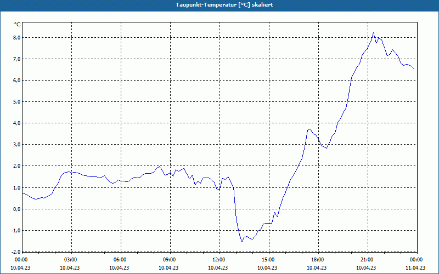Select the -1,0 y-axis value
This screenshot has height=274, width=439.
click(16, 230)
